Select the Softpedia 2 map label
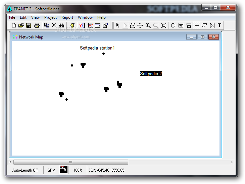The image size is (245, 184). pos(151,74)
